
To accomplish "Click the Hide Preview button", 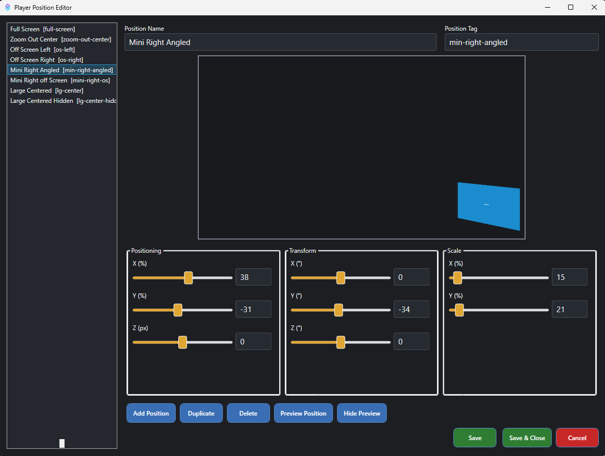I will click(x=362, y=413).
